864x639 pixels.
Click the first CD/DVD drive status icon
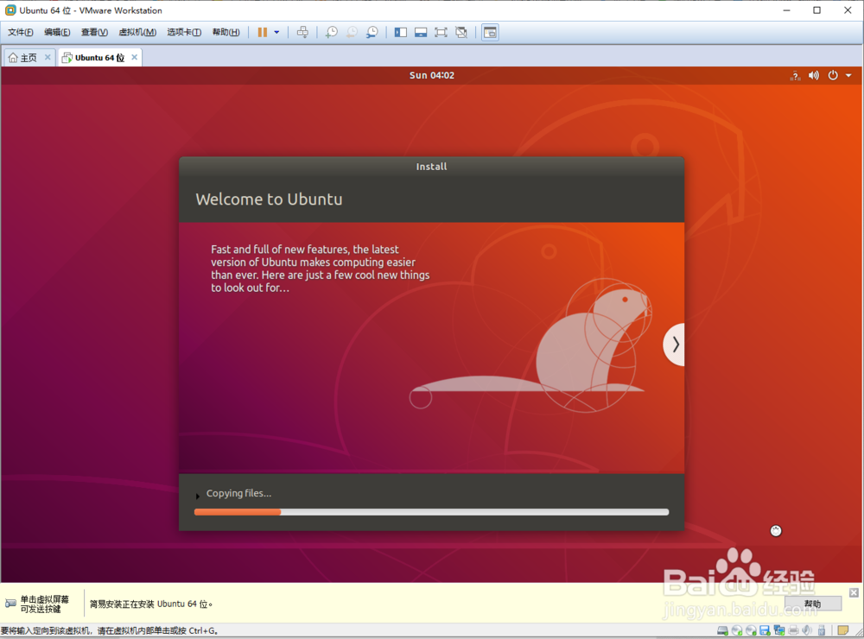tap(737, 630)
